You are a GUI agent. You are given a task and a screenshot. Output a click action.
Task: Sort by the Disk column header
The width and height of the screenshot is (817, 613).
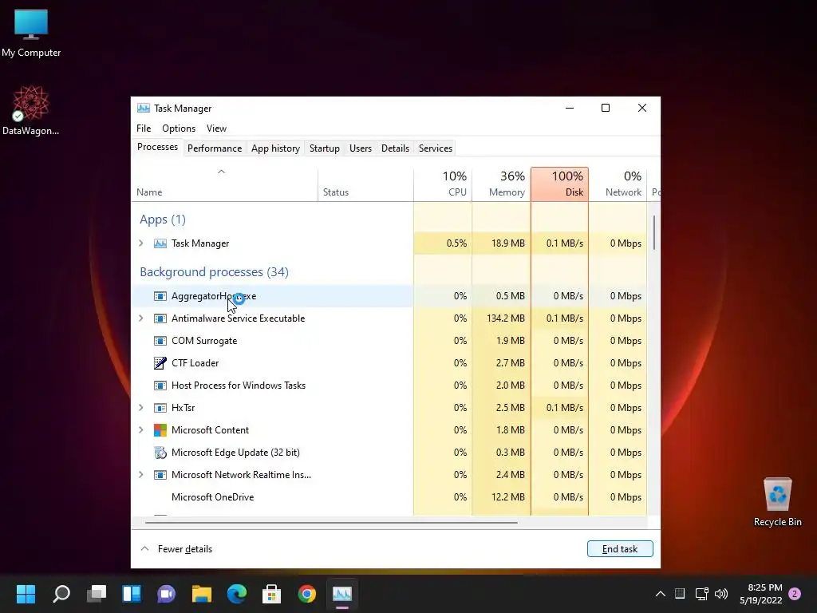click(559, 184)
